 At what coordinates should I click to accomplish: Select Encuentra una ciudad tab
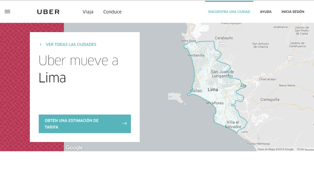[x=229, y=12]
